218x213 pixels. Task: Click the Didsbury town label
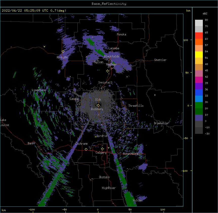click(97, 109)
